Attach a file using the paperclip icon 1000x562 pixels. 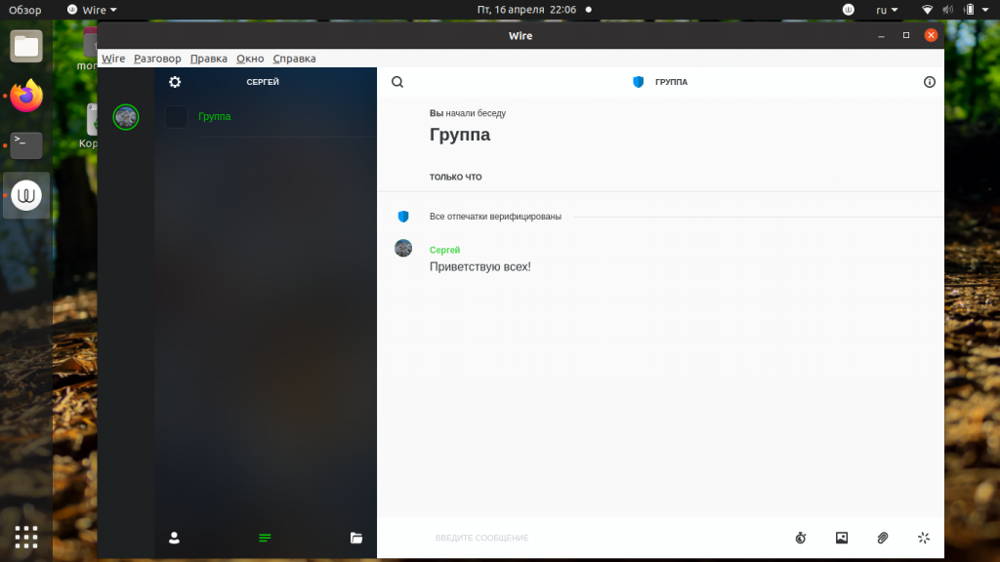(882, 538)
